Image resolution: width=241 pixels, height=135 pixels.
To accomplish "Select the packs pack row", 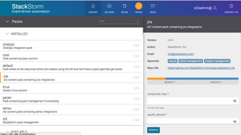I will coord(71,99).
